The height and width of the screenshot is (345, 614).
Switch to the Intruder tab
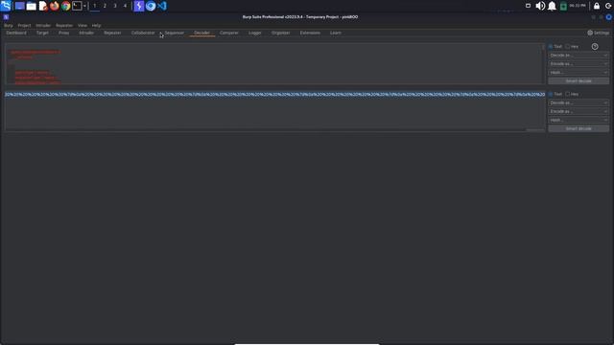pyautogui.click(x=86, y=33)
